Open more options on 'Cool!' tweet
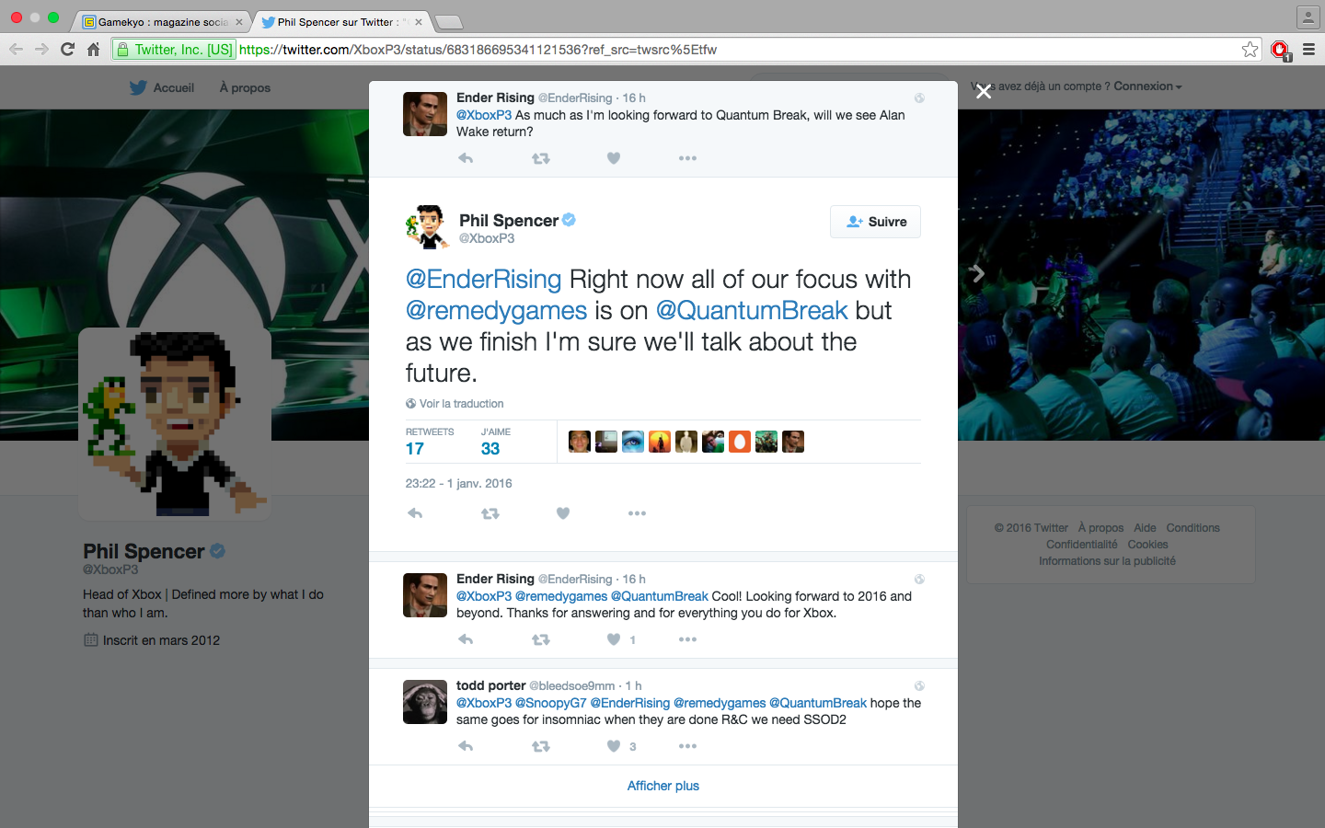The width and height of the screenshot is (1325, 828). tap(687, 639)
